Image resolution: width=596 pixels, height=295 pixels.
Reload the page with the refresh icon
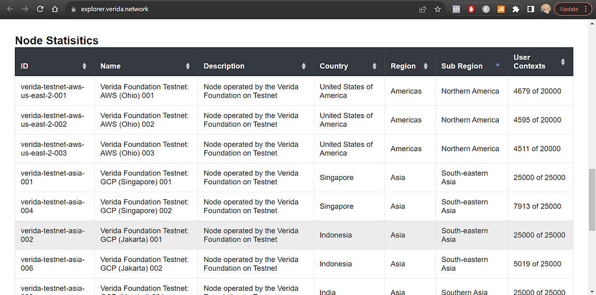click(x=40, y=9)
